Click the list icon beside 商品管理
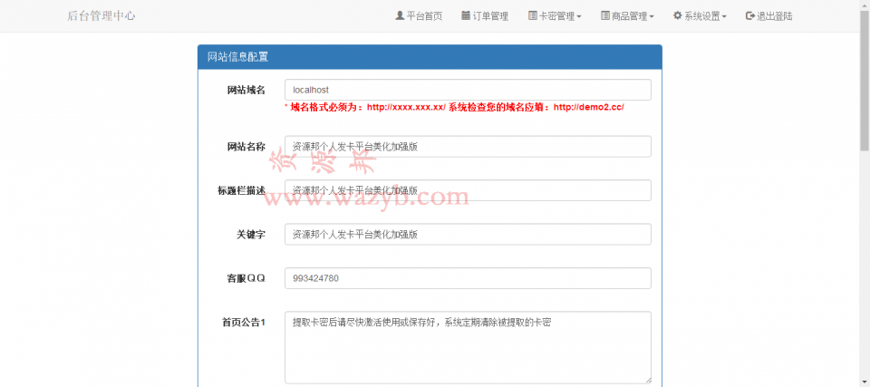This screenshot has height=387, width=870. click(604, 15)
